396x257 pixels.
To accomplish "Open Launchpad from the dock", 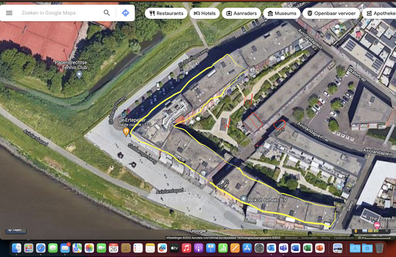I will 29,248.
